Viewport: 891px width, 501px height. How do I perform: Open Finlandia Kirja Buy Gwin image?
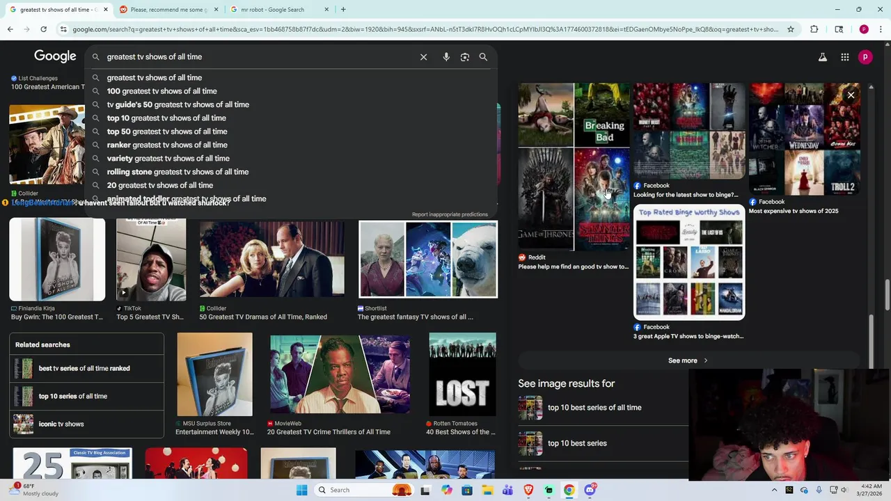click(x=57, y=259)
